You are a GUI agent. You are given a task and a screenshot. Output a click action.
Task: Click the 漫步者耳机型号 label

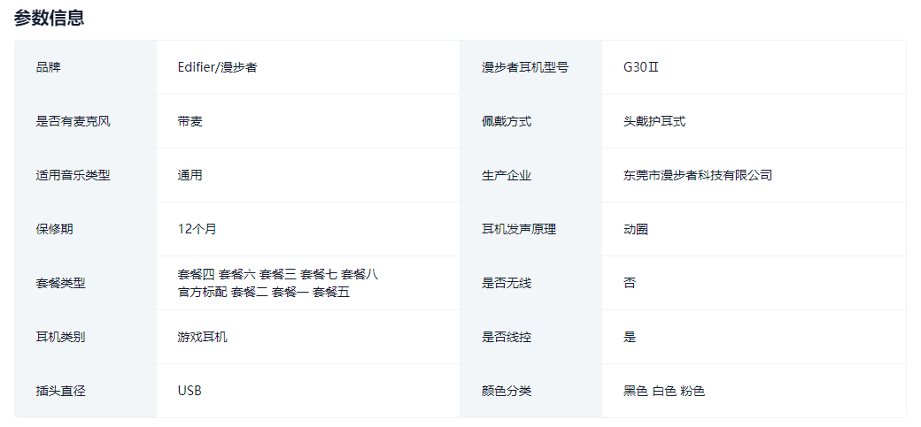(x=525, y=67)
